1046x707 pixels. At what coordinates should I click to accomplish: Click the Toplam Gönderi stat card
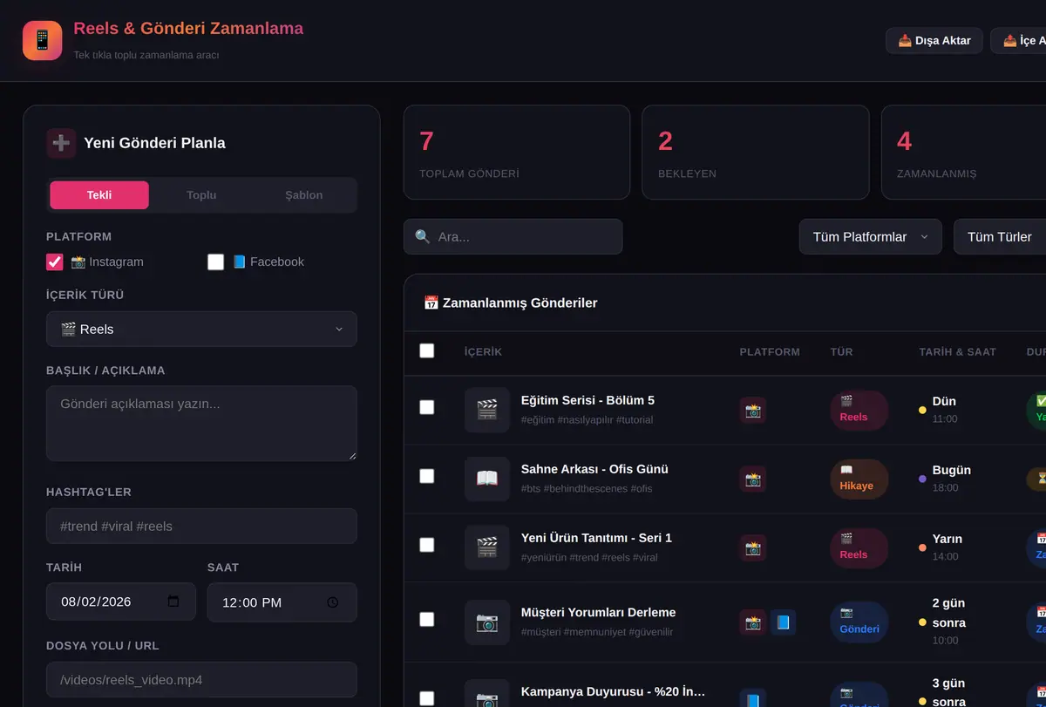[x=517, y=153]
